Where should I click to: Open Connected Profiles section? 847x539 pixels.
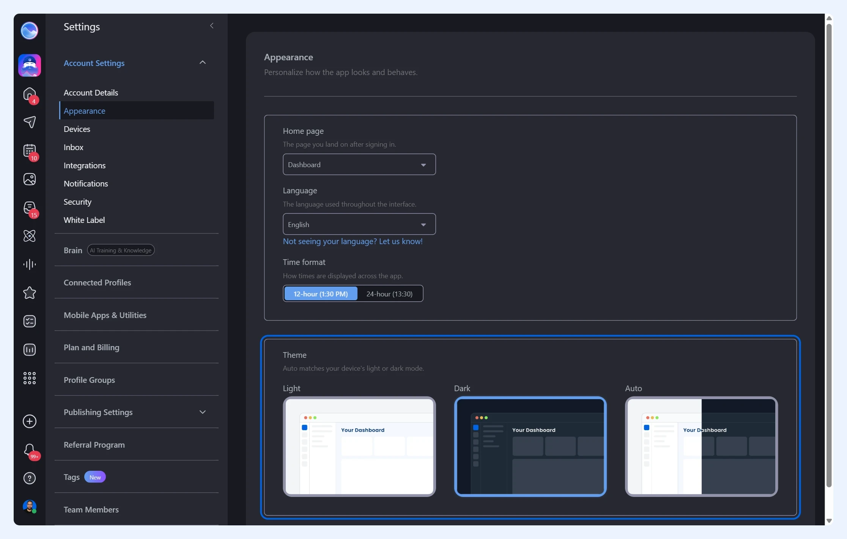point(97,282)
